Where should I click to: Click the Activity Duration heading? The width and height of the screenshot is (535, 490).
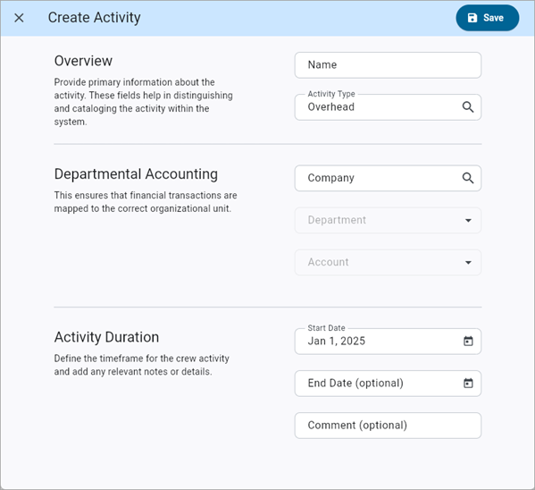(x=106, y=337)
